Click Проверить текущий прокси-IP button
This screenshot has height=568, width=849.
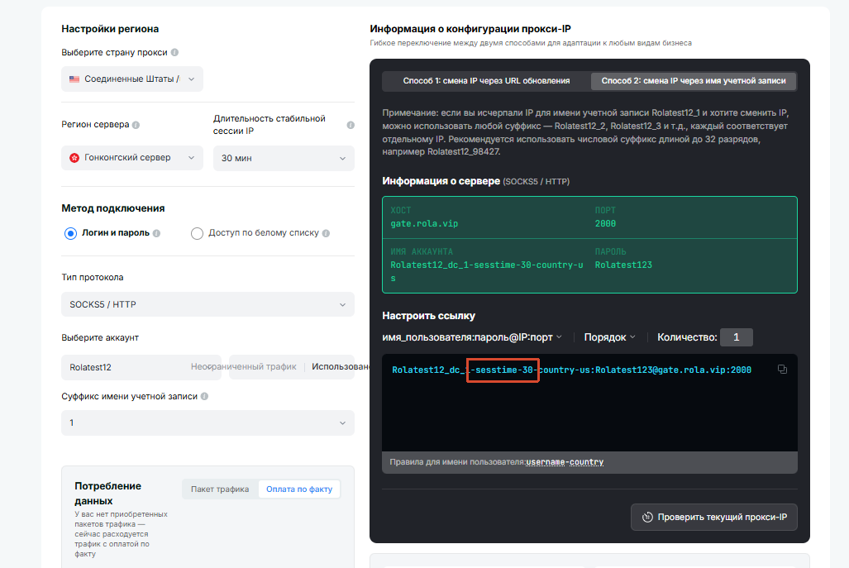coord(714,517)
